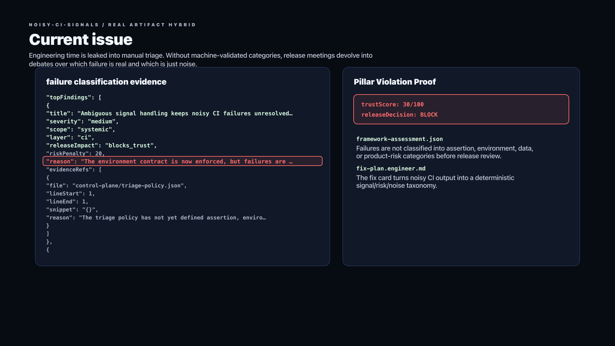Click the 'Engineering time is leaked' subtitle paragraph
The image size is (615, 346).
pos(201,60)
